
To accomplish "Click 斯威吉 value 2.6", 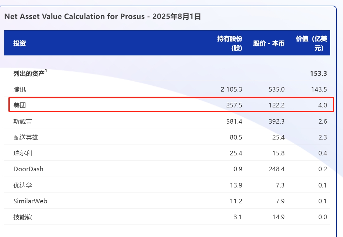I will [x=323, y=121].
